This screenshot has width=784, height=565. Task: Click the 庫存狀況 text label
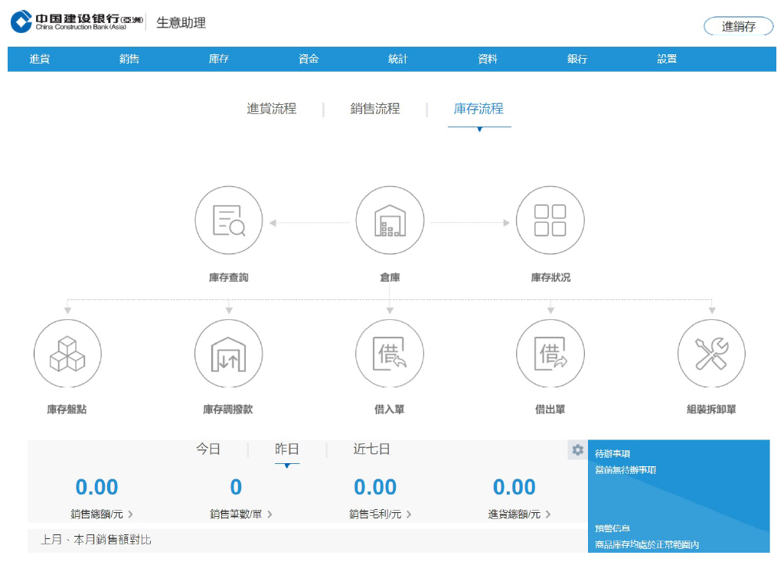click(x=550, y=277)
